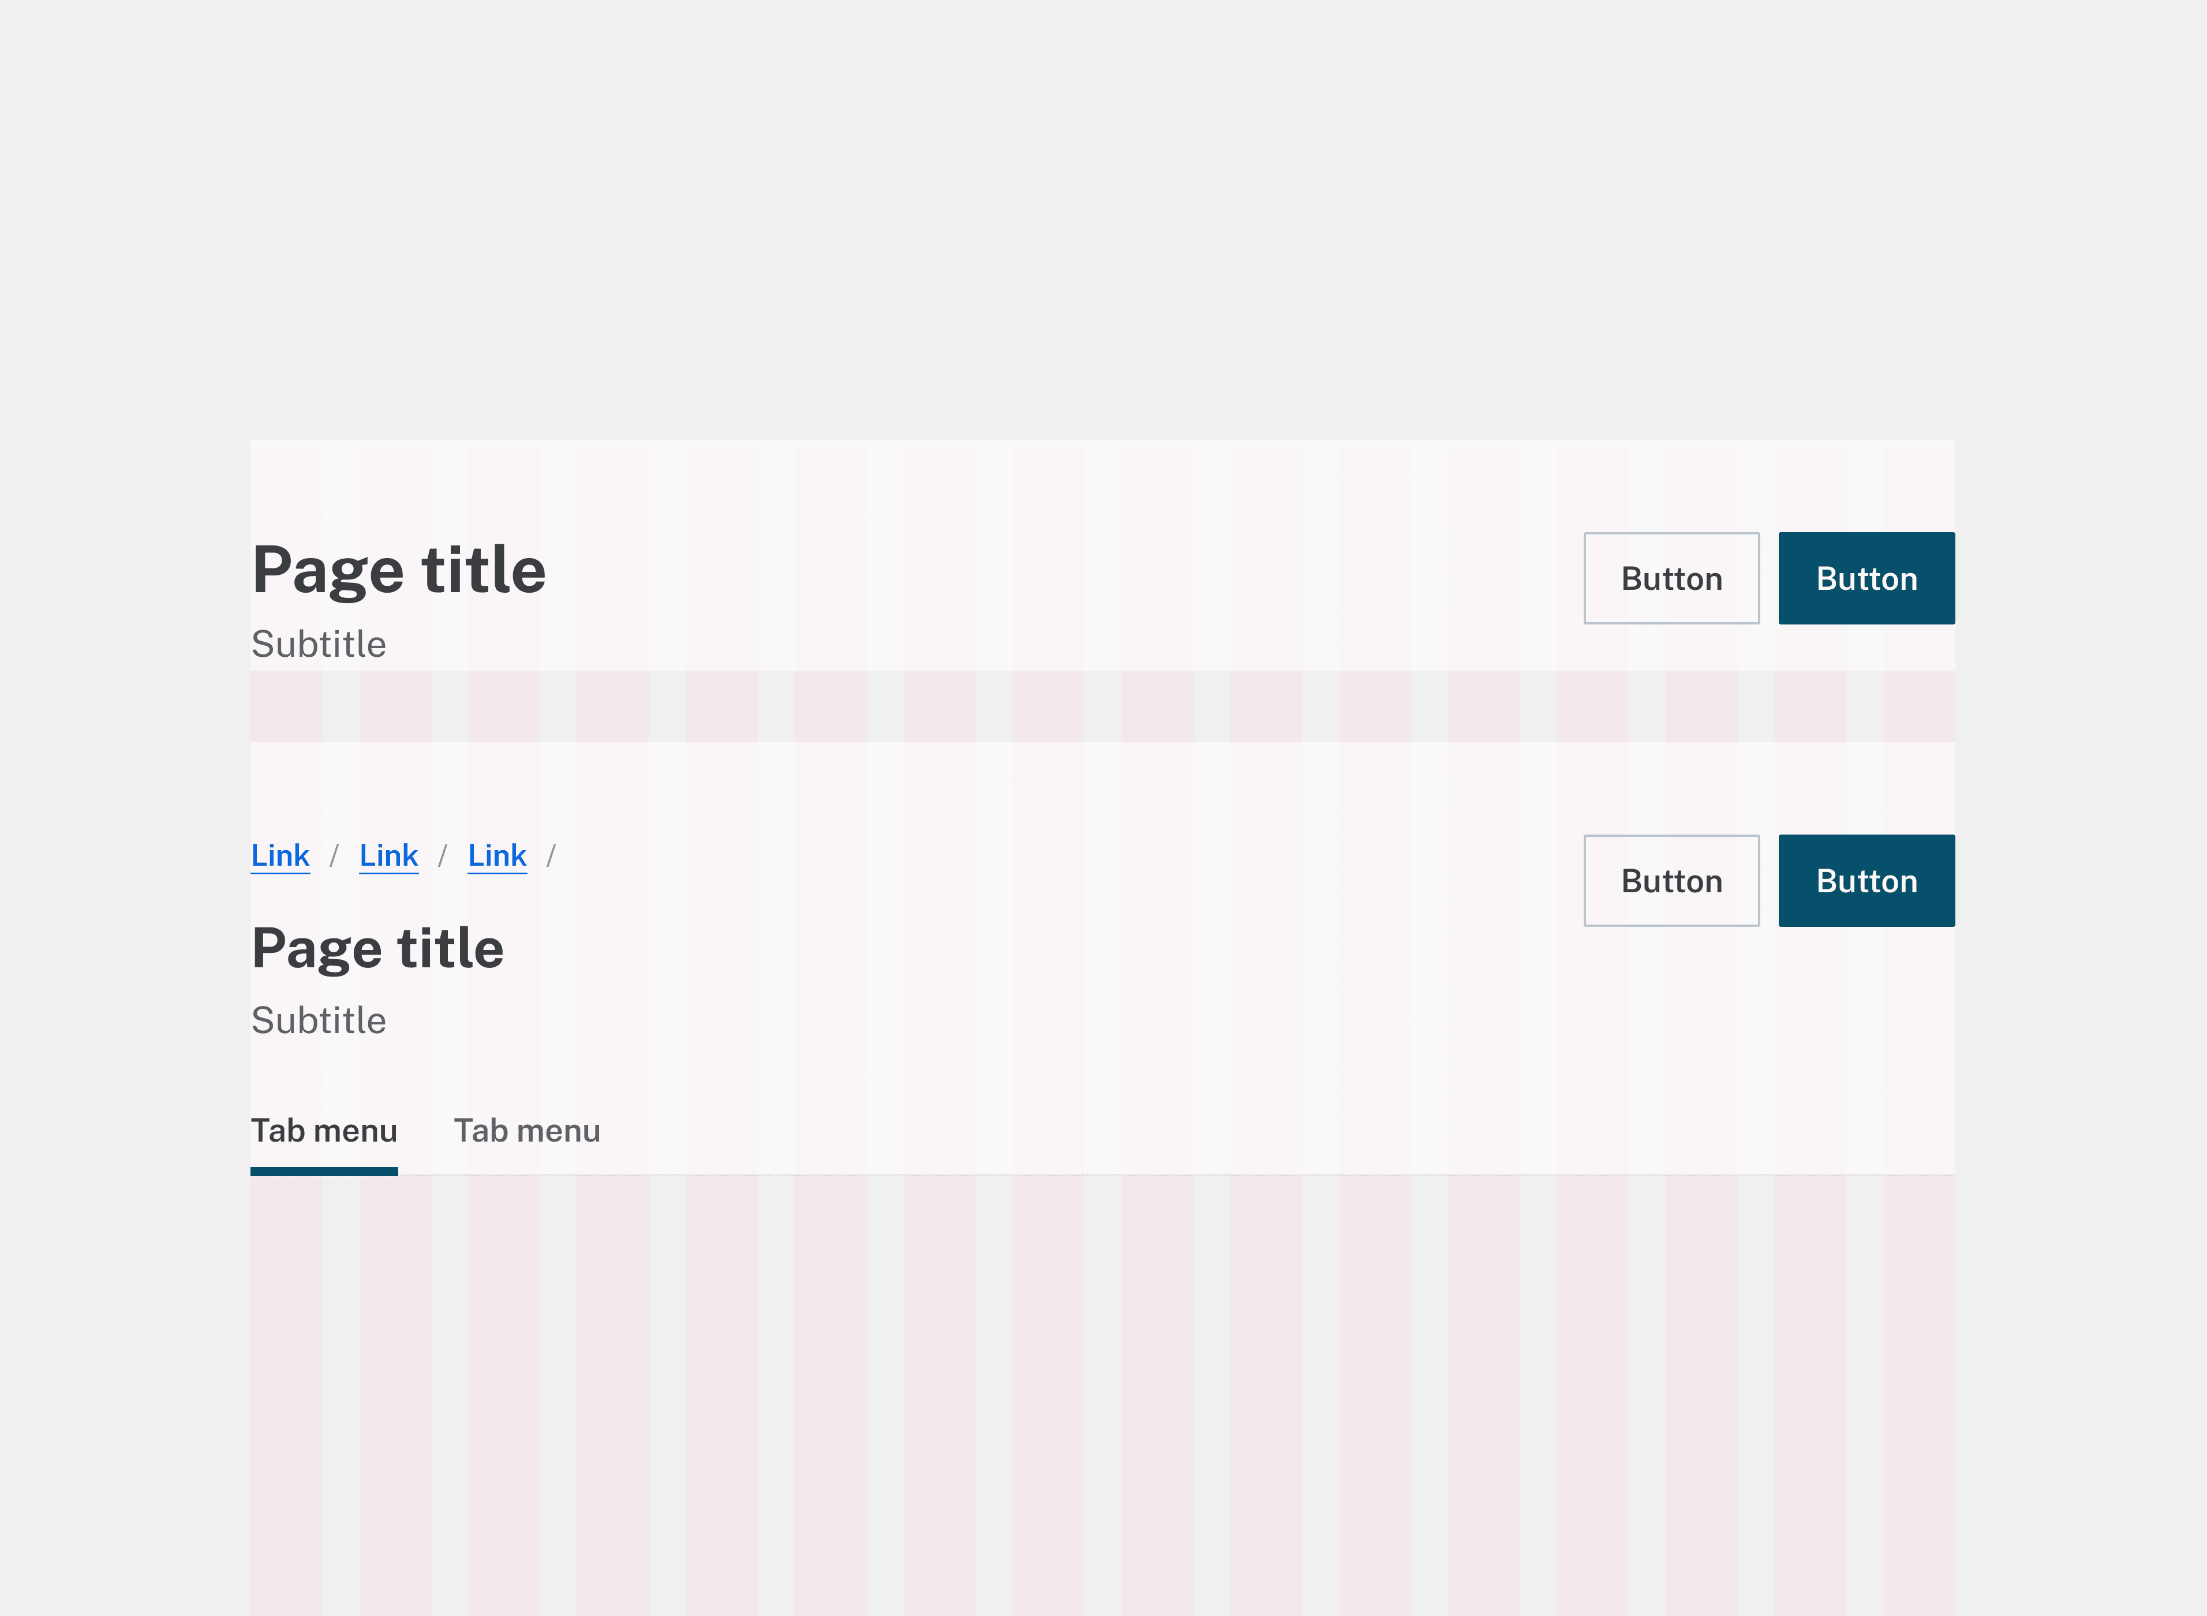This screenshot has width=2207, height=1616.
Task: Select Subtitle text above the tab menu
Action: (319, 1020)
